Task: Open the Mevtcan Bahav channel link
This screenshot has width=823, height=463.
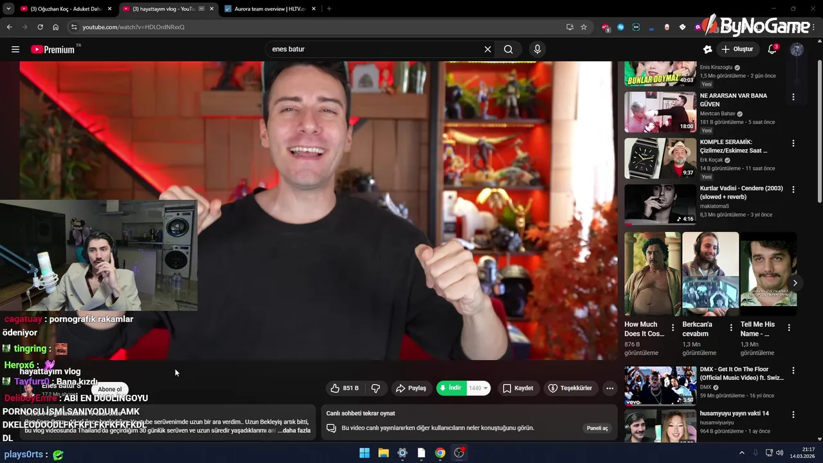Action: tap(718, 114)
